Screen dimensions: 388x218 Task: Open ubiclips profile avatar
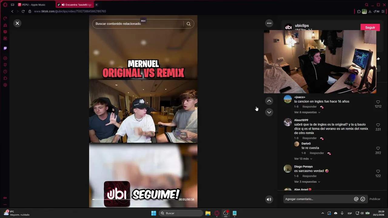pos(288,27)
